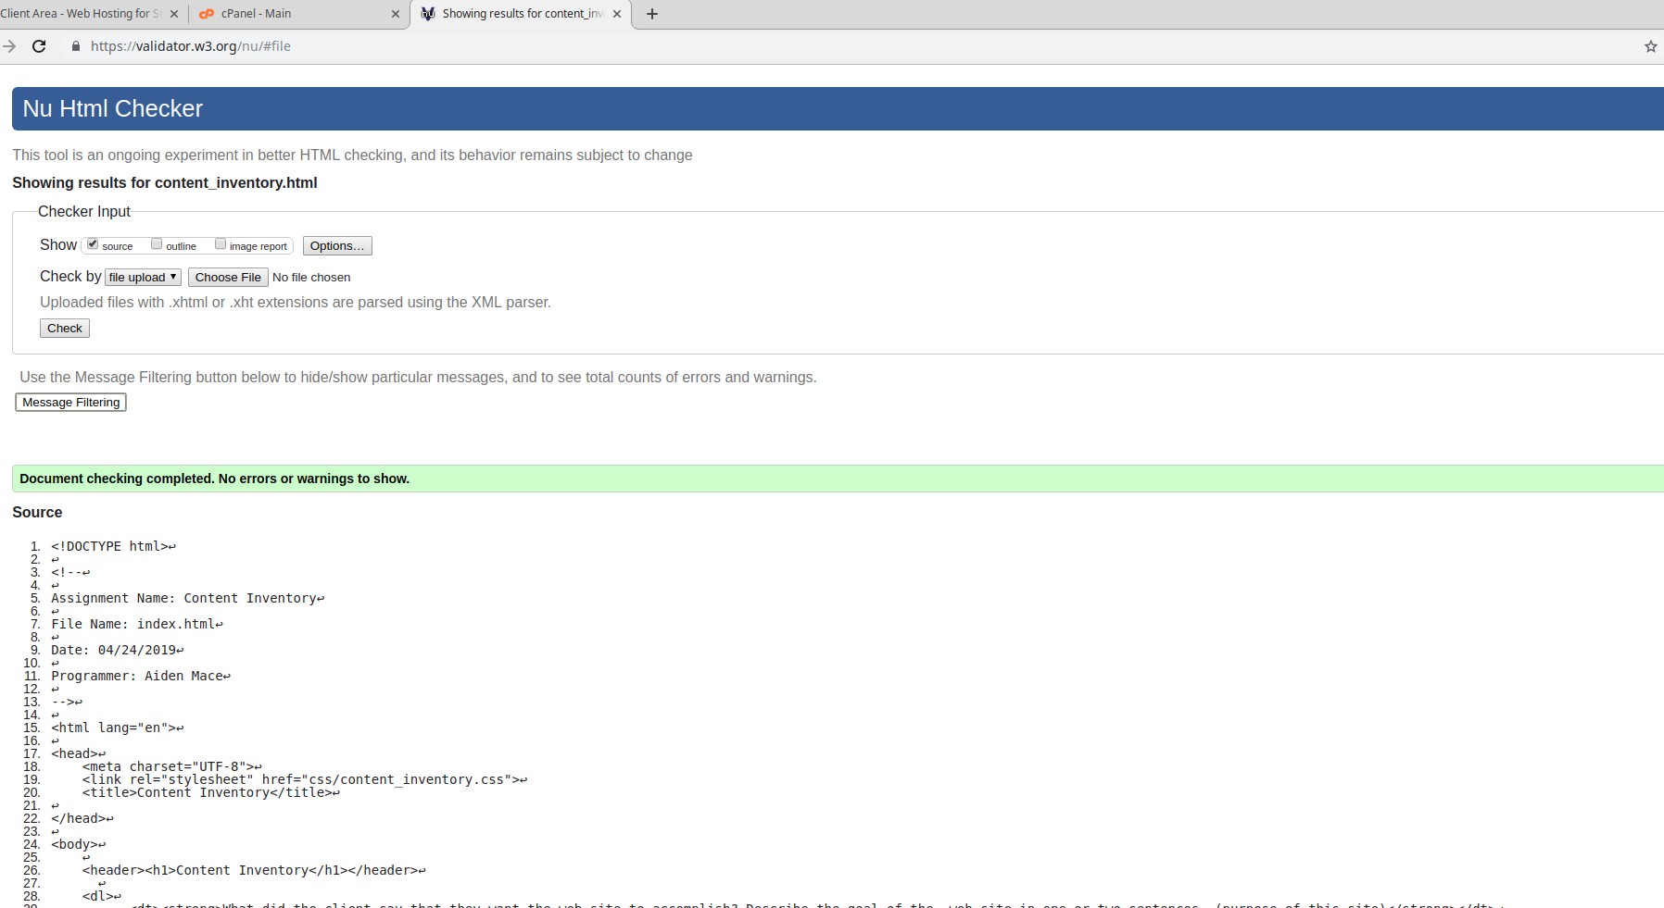Expand the Message Filtering panel
1664x908 pixels.
coord(71,403)
